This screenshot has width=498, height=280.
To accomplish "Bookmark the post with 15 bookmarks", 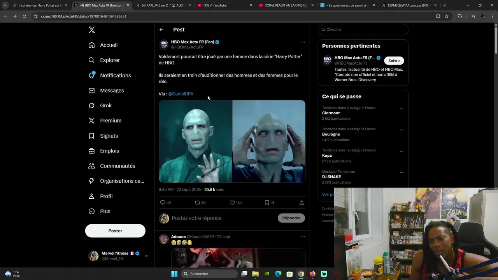I will point(267,203).
